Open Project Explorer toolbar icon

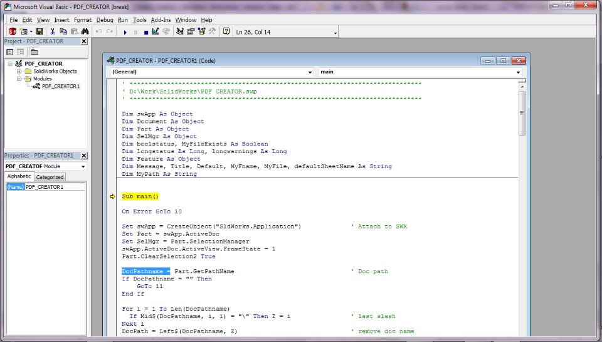(x=180, y=31)
